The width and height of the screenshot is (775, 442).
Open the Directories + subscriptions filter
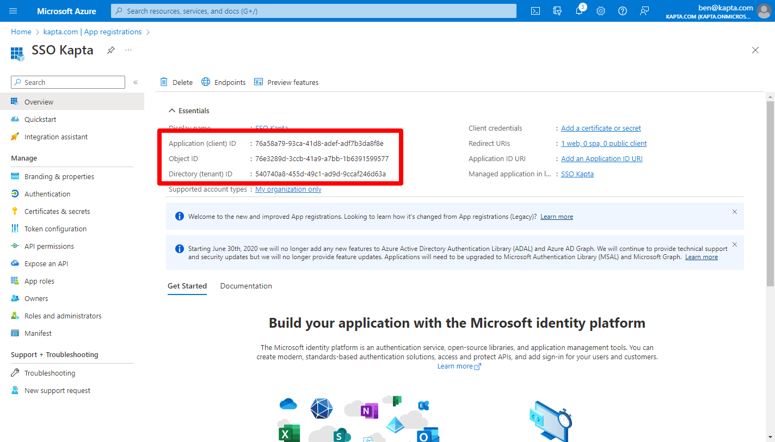coord(557,10)
